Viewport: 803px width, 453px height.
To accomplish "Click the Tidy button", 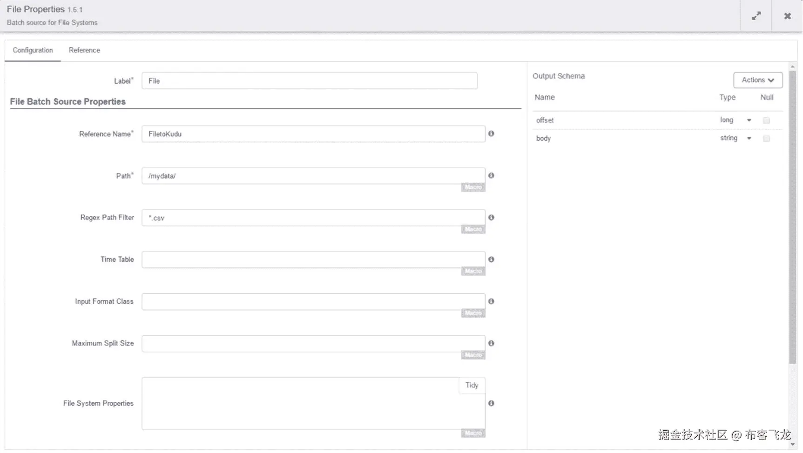I will (472, 385).
